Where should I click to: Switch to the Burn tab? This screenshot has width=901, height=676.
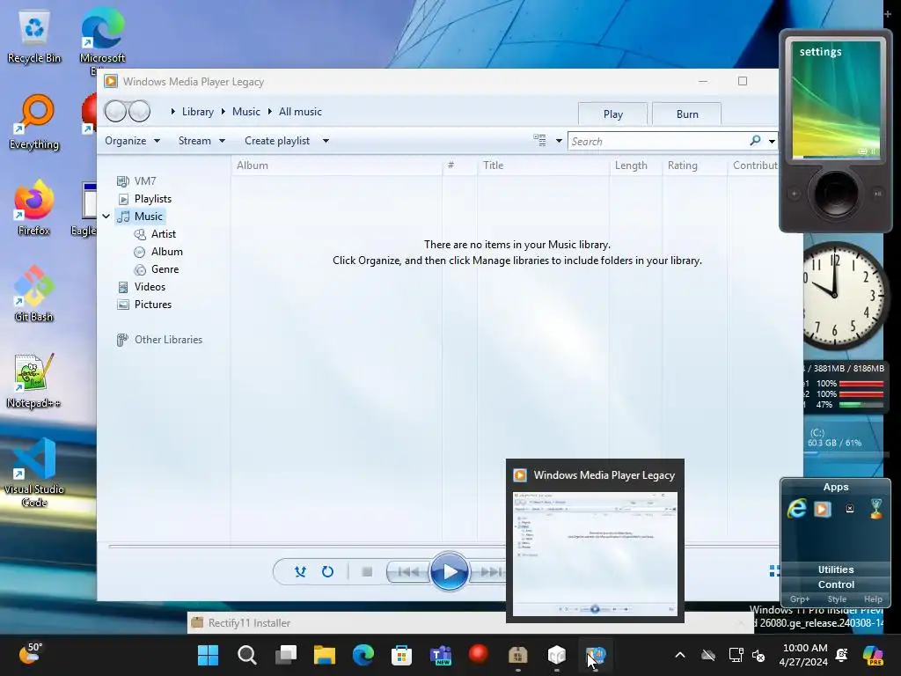686,114
